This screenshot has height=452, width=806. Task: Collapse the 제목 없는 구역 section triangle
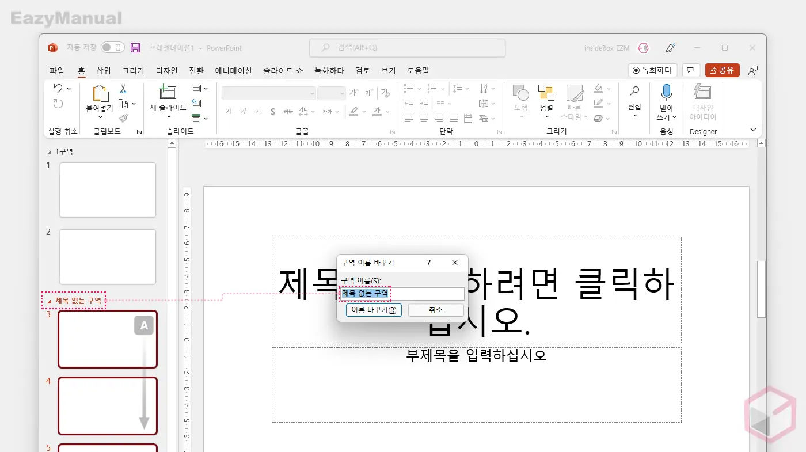click(x=49, y=301)
